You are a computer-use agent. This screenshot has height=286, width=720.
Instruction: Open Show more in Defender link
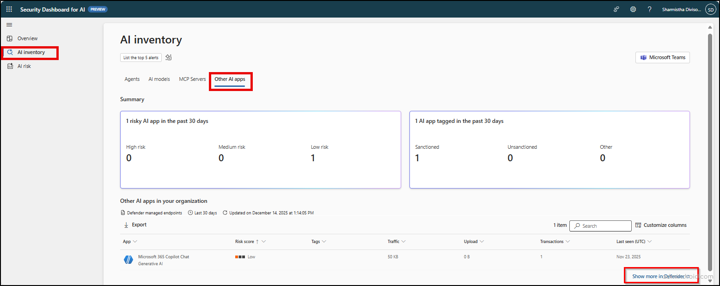pos(660,276)
